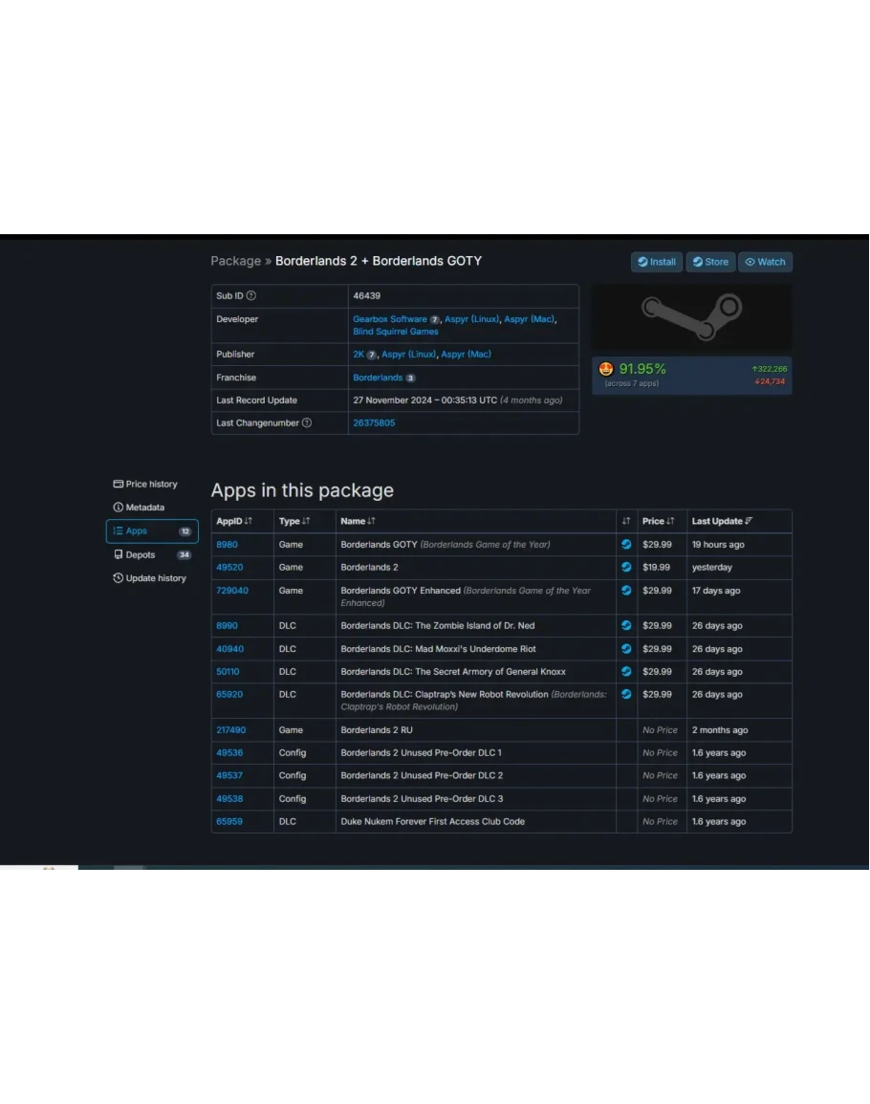Click the rating emoji beside 91.95%

(606, 369)
